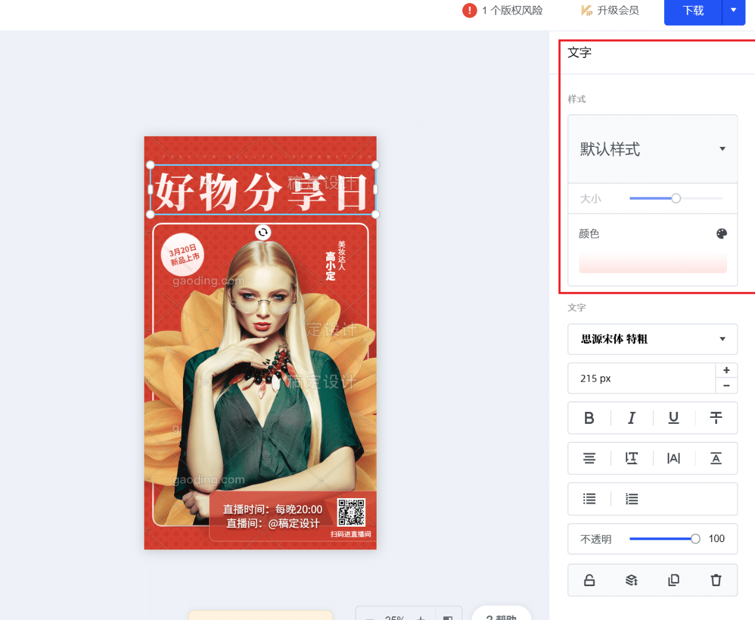
Task: Click the copyright risk warning icon
Action: tap(469, 10)
